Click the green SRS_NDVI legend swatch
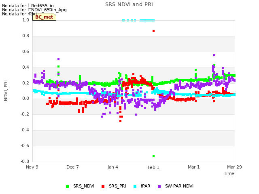The image size is (259, 194). [68, 186]
